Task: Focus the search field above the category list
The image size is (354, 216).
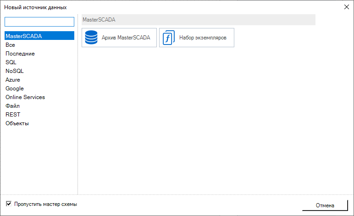Action: (39, 22)
